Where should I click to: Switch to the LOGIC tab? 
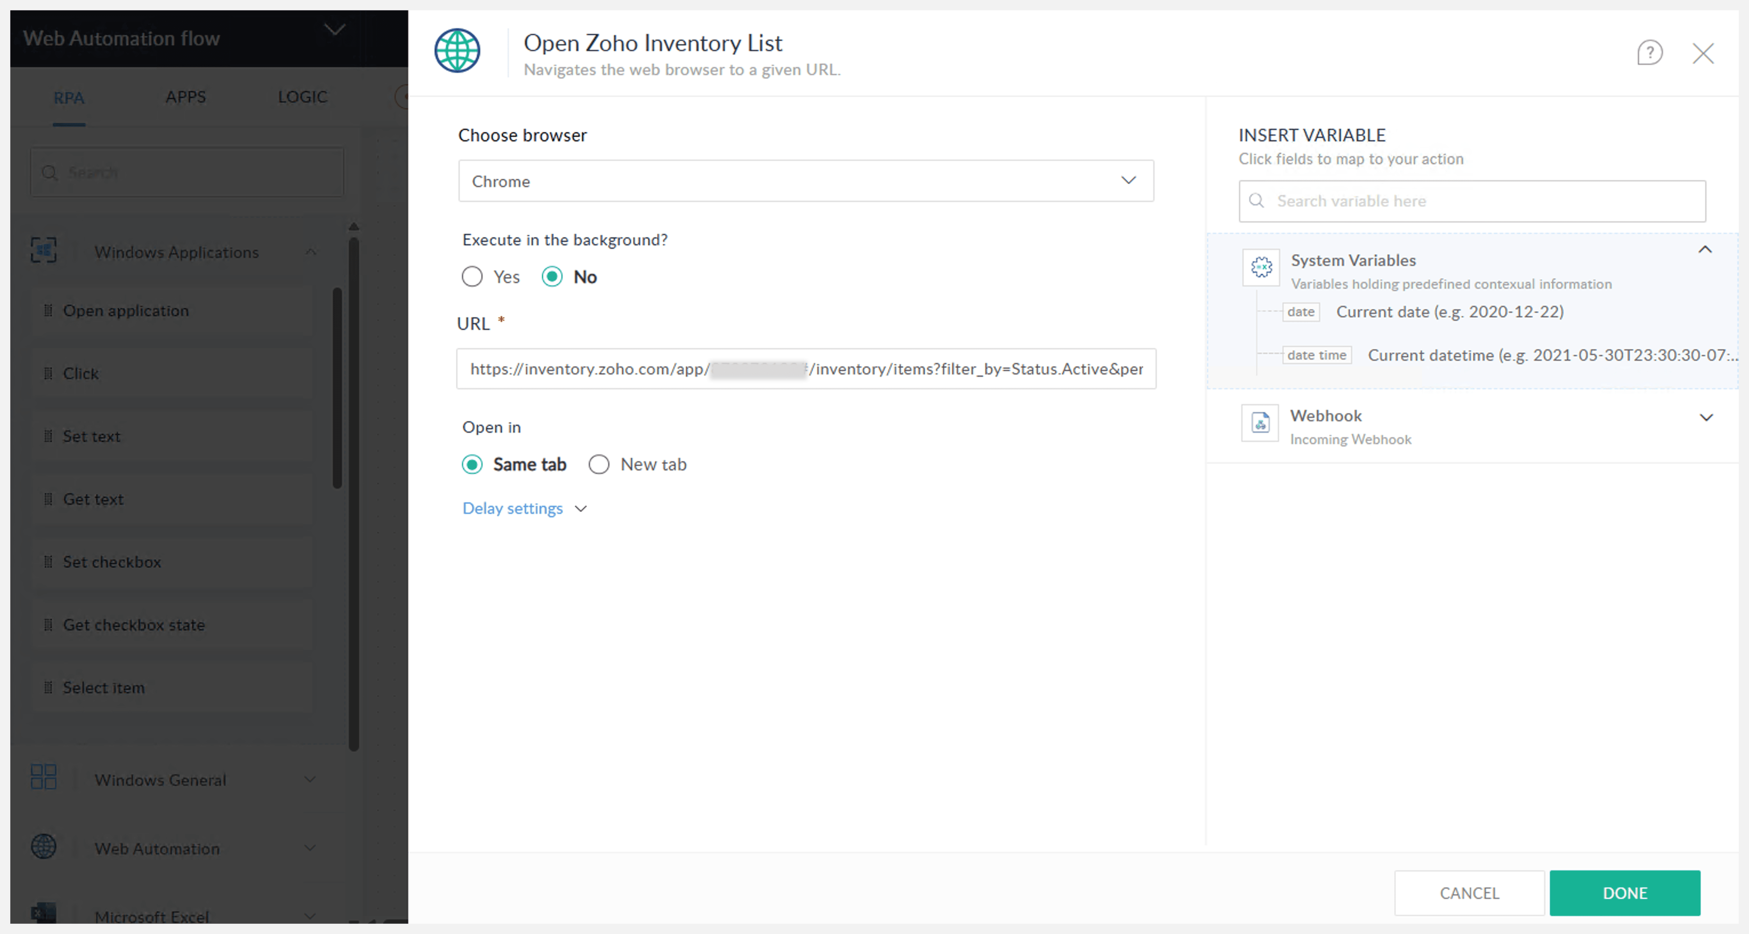[302, 97]
